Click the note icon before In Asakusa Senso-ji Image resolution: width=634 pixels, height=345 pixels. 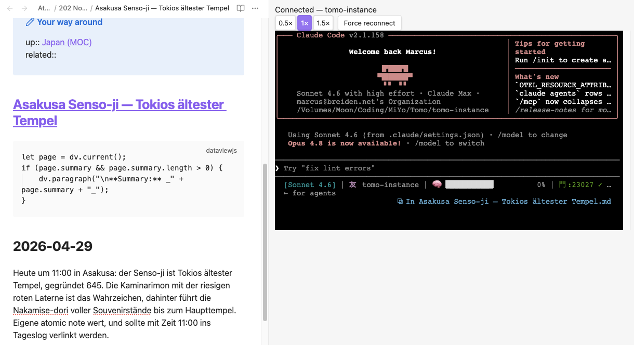pyautogui.click(x=400, y=201)
